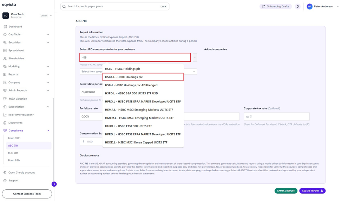Click the Support help icon
The height and width of the screenshot is (201, 342).
(x=5, y=181)
